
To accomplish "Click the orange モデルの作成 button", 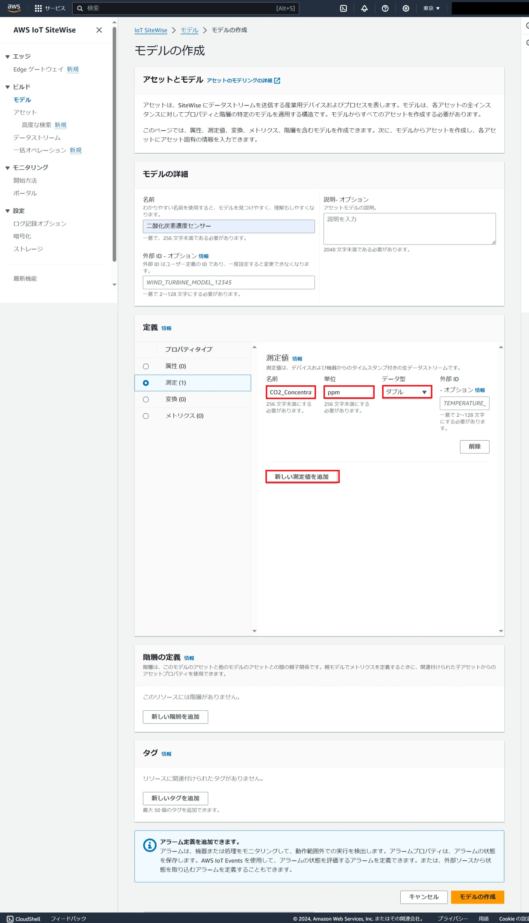I will click(x=477, y=897).
